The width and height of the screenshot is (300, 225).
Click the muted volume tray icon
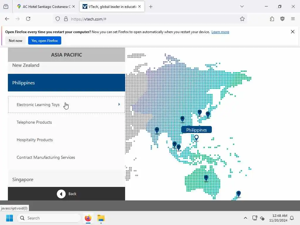coord(262,218)
